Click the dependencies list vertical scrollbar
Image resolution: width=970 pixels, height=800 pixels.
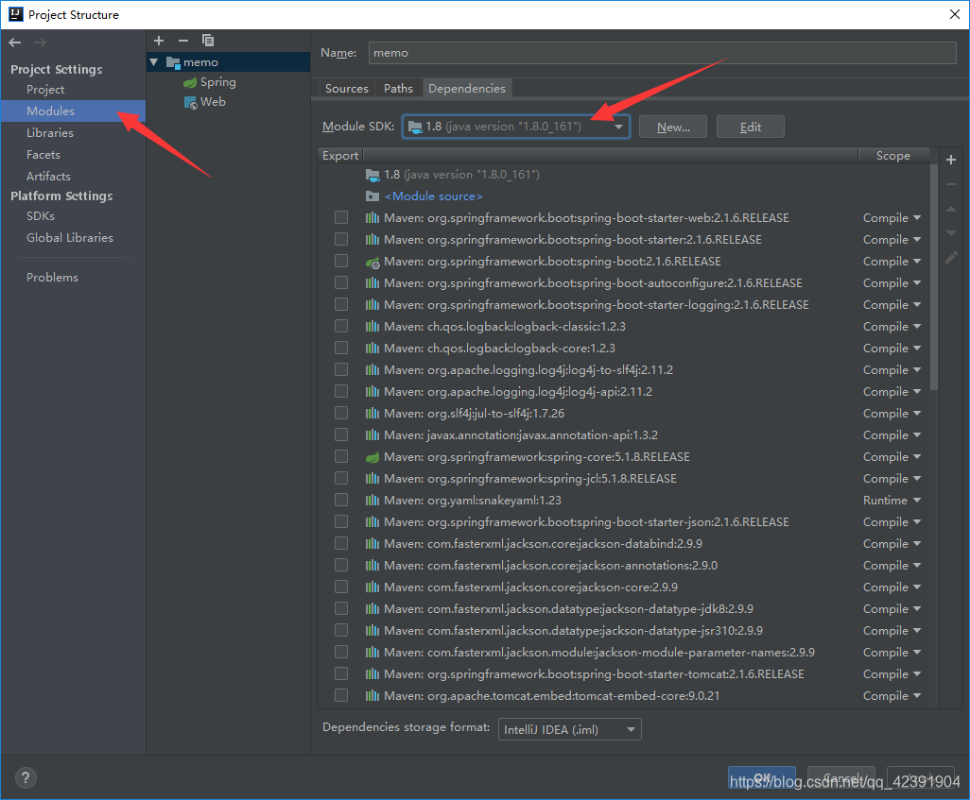[x=934, y=279]
